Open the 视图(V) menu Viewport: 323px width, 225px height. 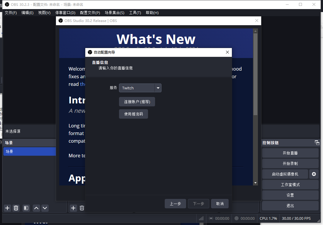(44, 13)
